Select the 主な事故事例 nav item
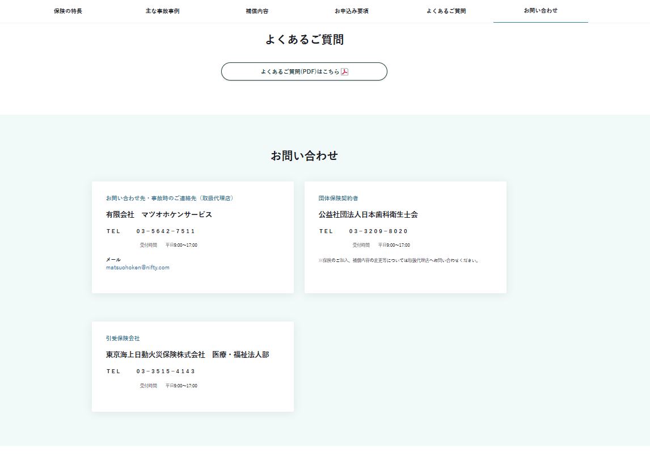 pyautogui.click(x=162, y=11)
